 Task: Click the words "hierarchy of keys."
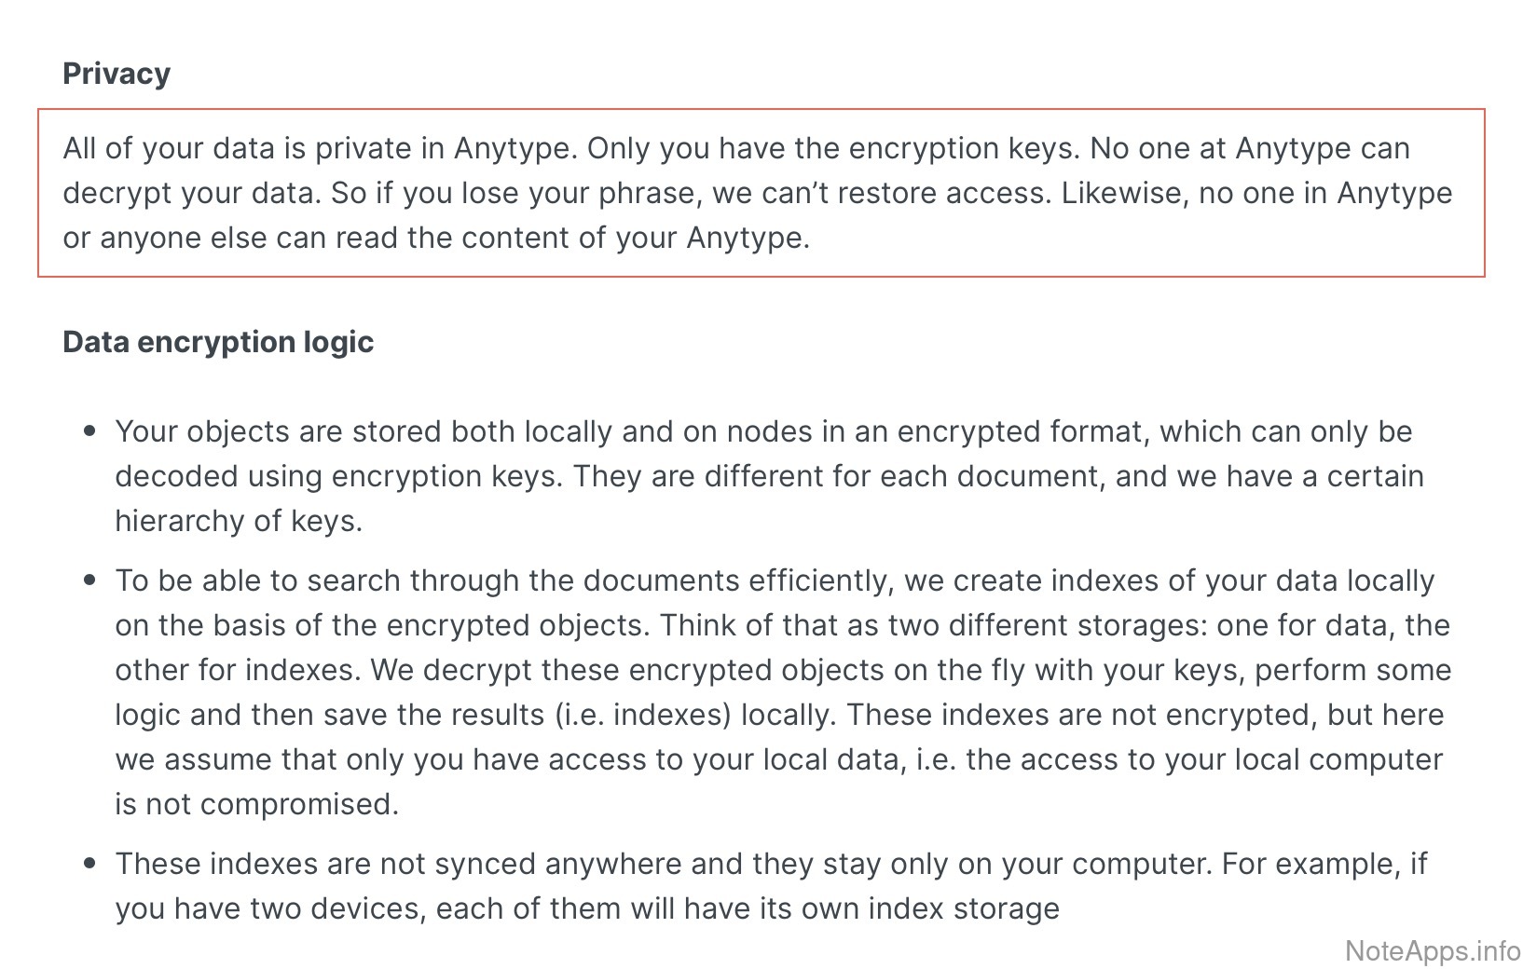(239, 521)
